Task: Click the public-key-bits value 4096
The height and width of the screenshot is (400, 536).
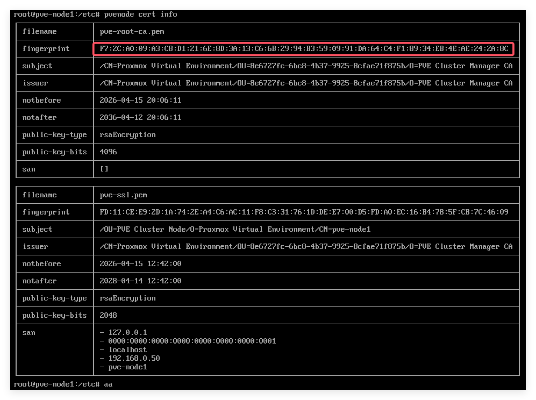Action: (108, 152)
